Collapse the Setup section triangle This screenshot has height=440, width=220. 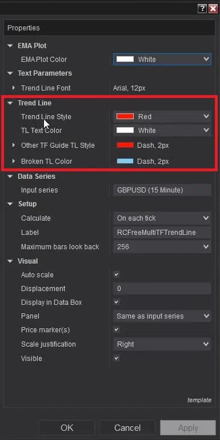[x=10, y=204]
